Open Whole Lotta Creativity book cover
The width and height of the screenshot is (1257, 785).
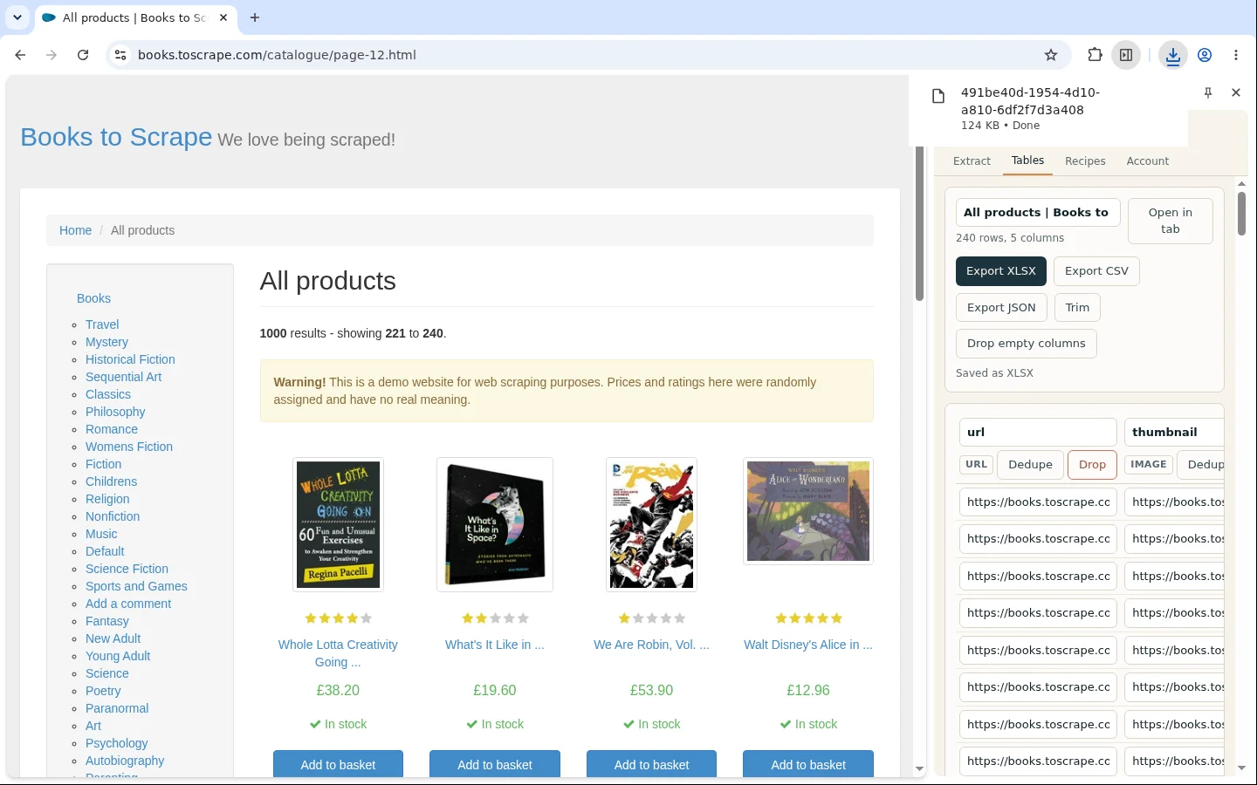click(x=338, y=524)
